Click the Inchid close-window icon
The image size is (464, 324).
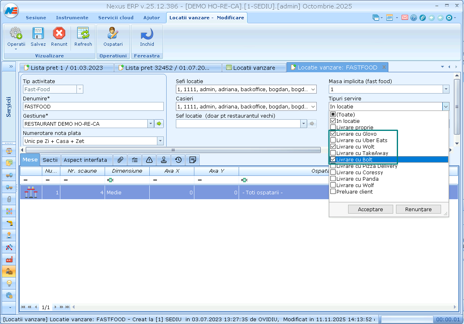click(x=147, y=34)
